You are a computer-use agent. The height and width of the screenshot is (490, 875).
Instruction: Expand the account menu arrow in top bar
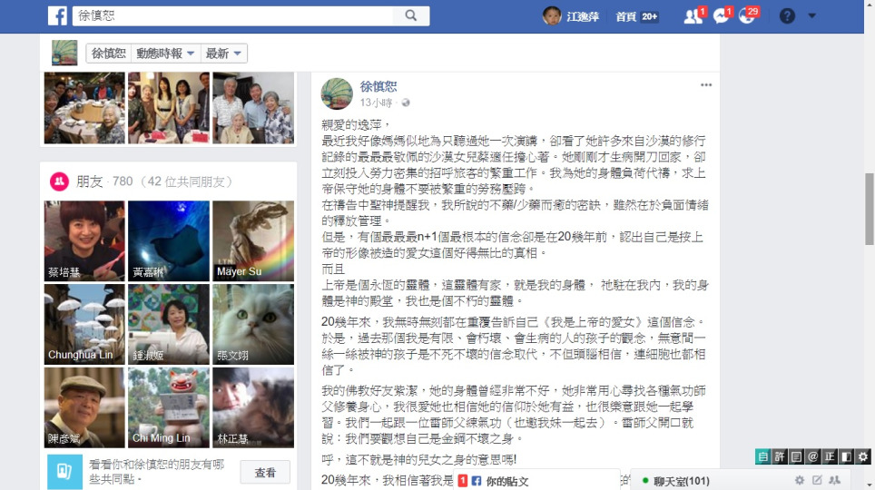pyautogui.click(x=812, y=16)
